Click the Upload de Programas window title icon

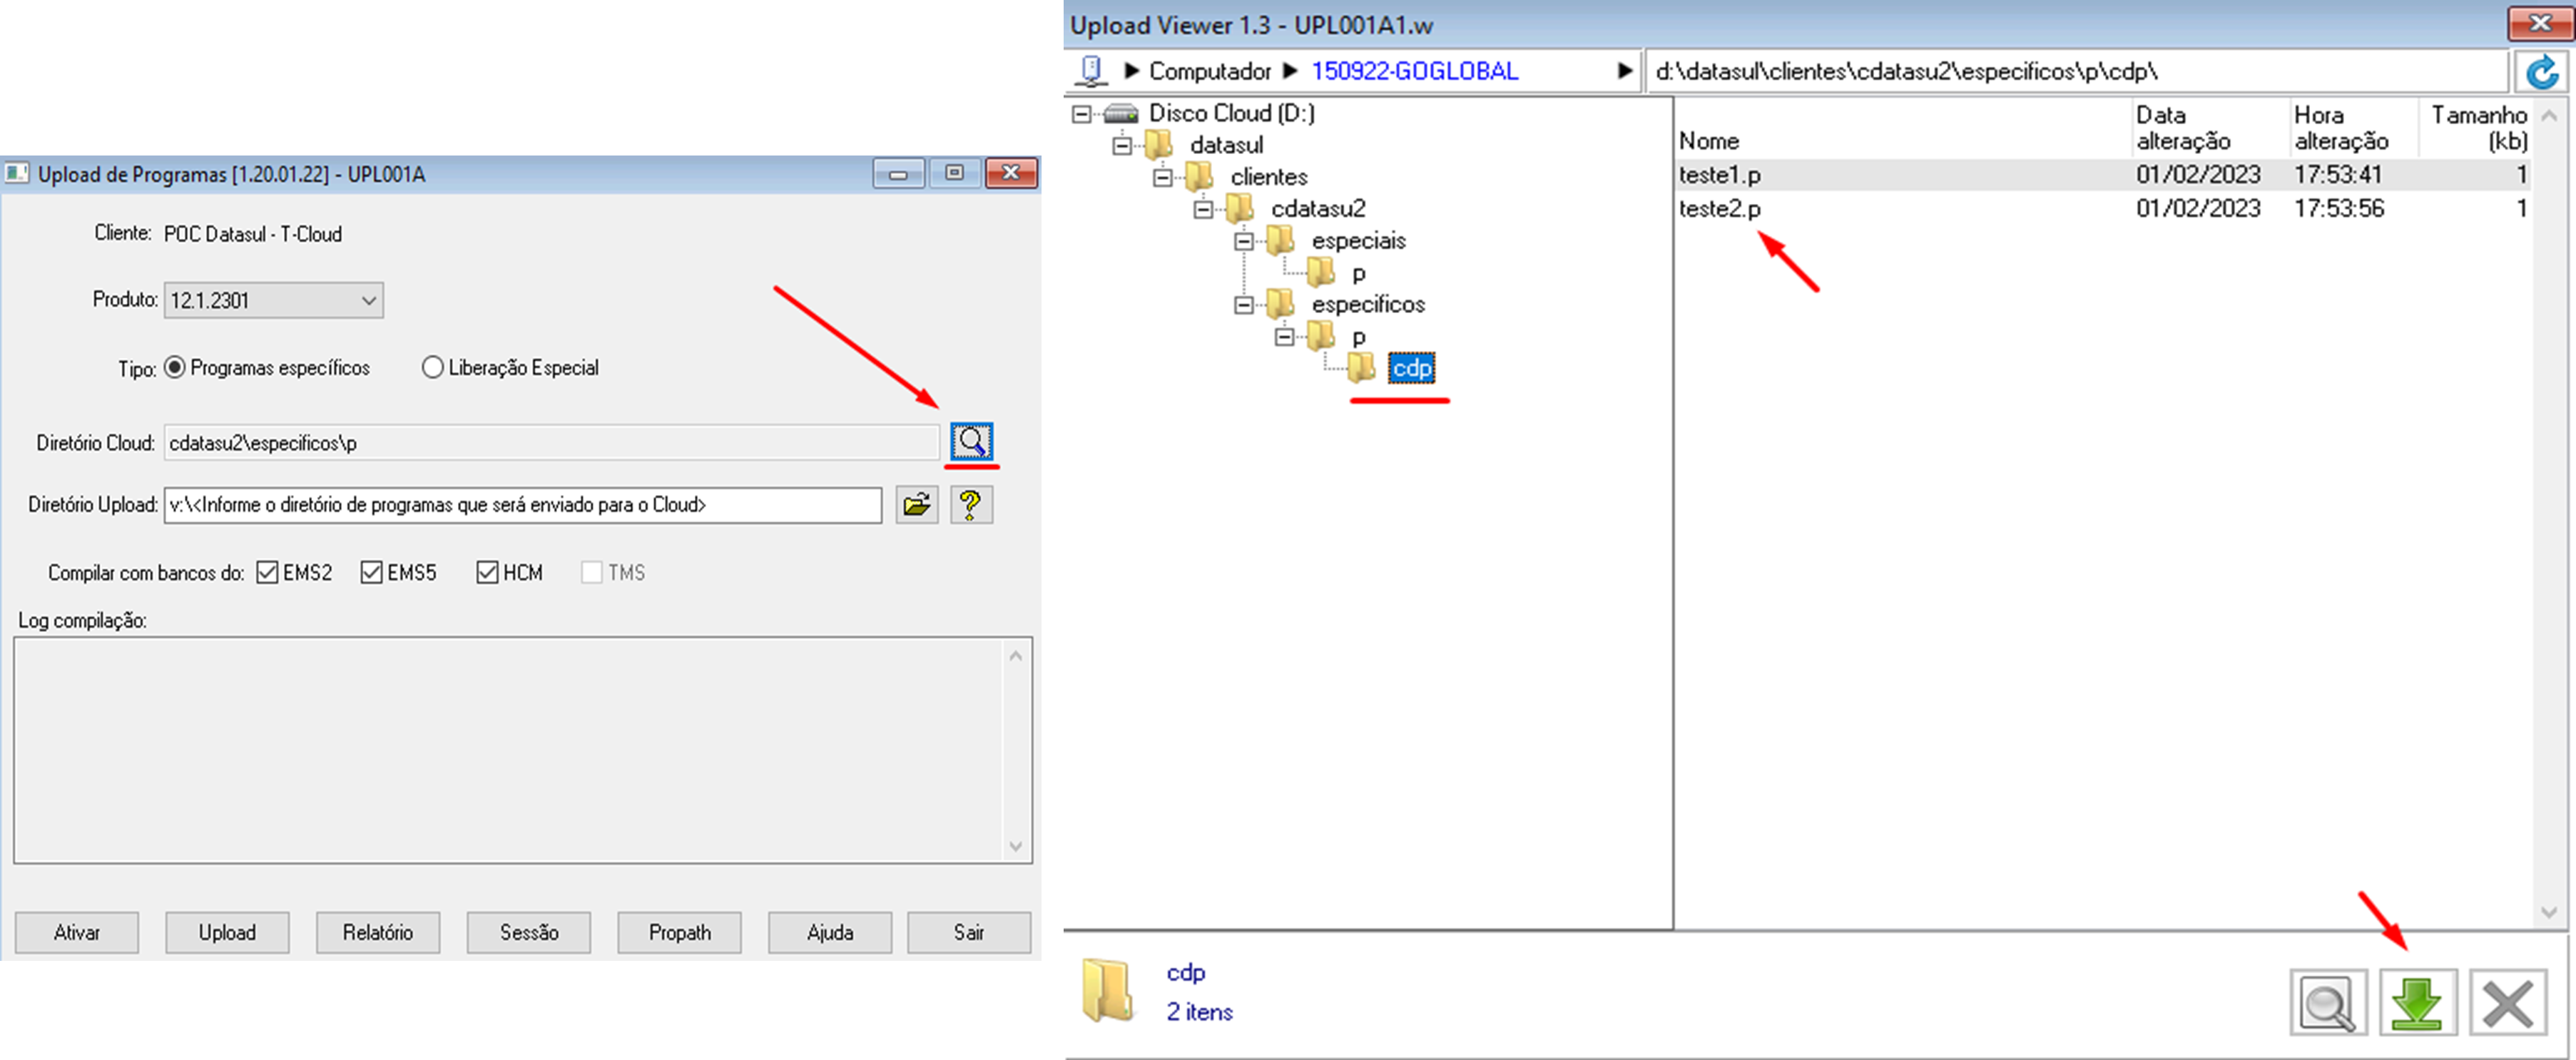coord(17,173)
